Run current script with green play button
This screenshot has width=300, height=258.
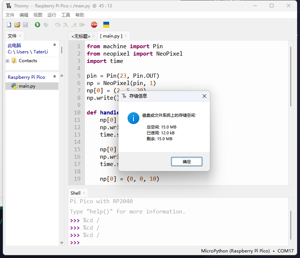pyautogui.click(x=37, y=25)
